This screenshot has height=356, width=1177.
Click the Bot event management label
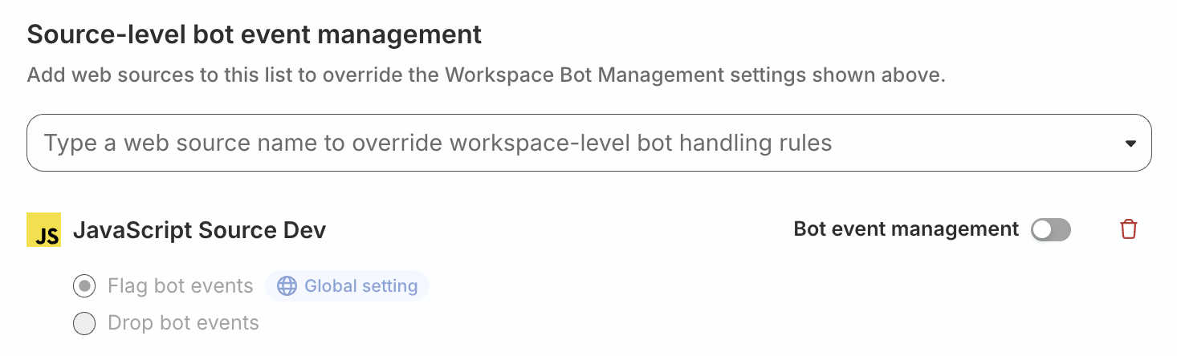click(906, 229)
